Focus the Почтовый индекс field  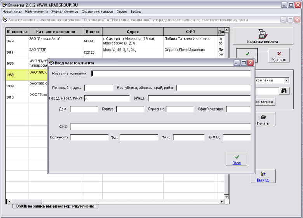coord(99,88)
